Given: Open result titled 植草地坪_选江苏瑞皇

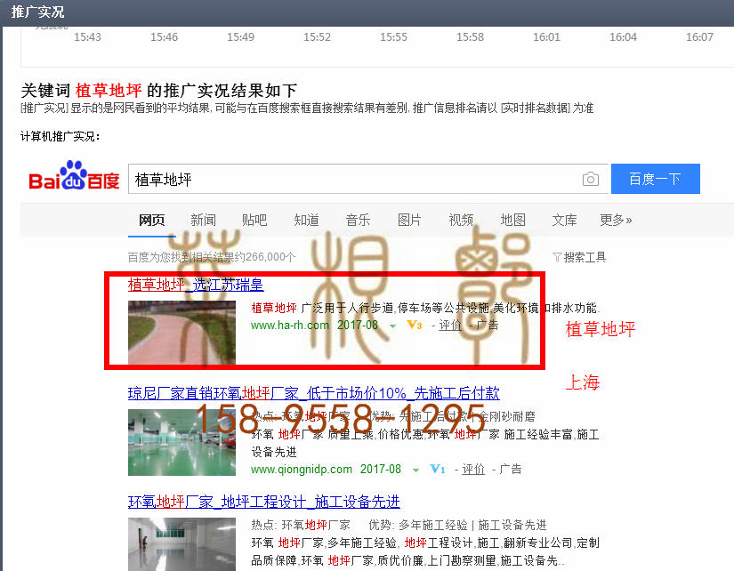Looking at the screenshot, I should [196, 285].
